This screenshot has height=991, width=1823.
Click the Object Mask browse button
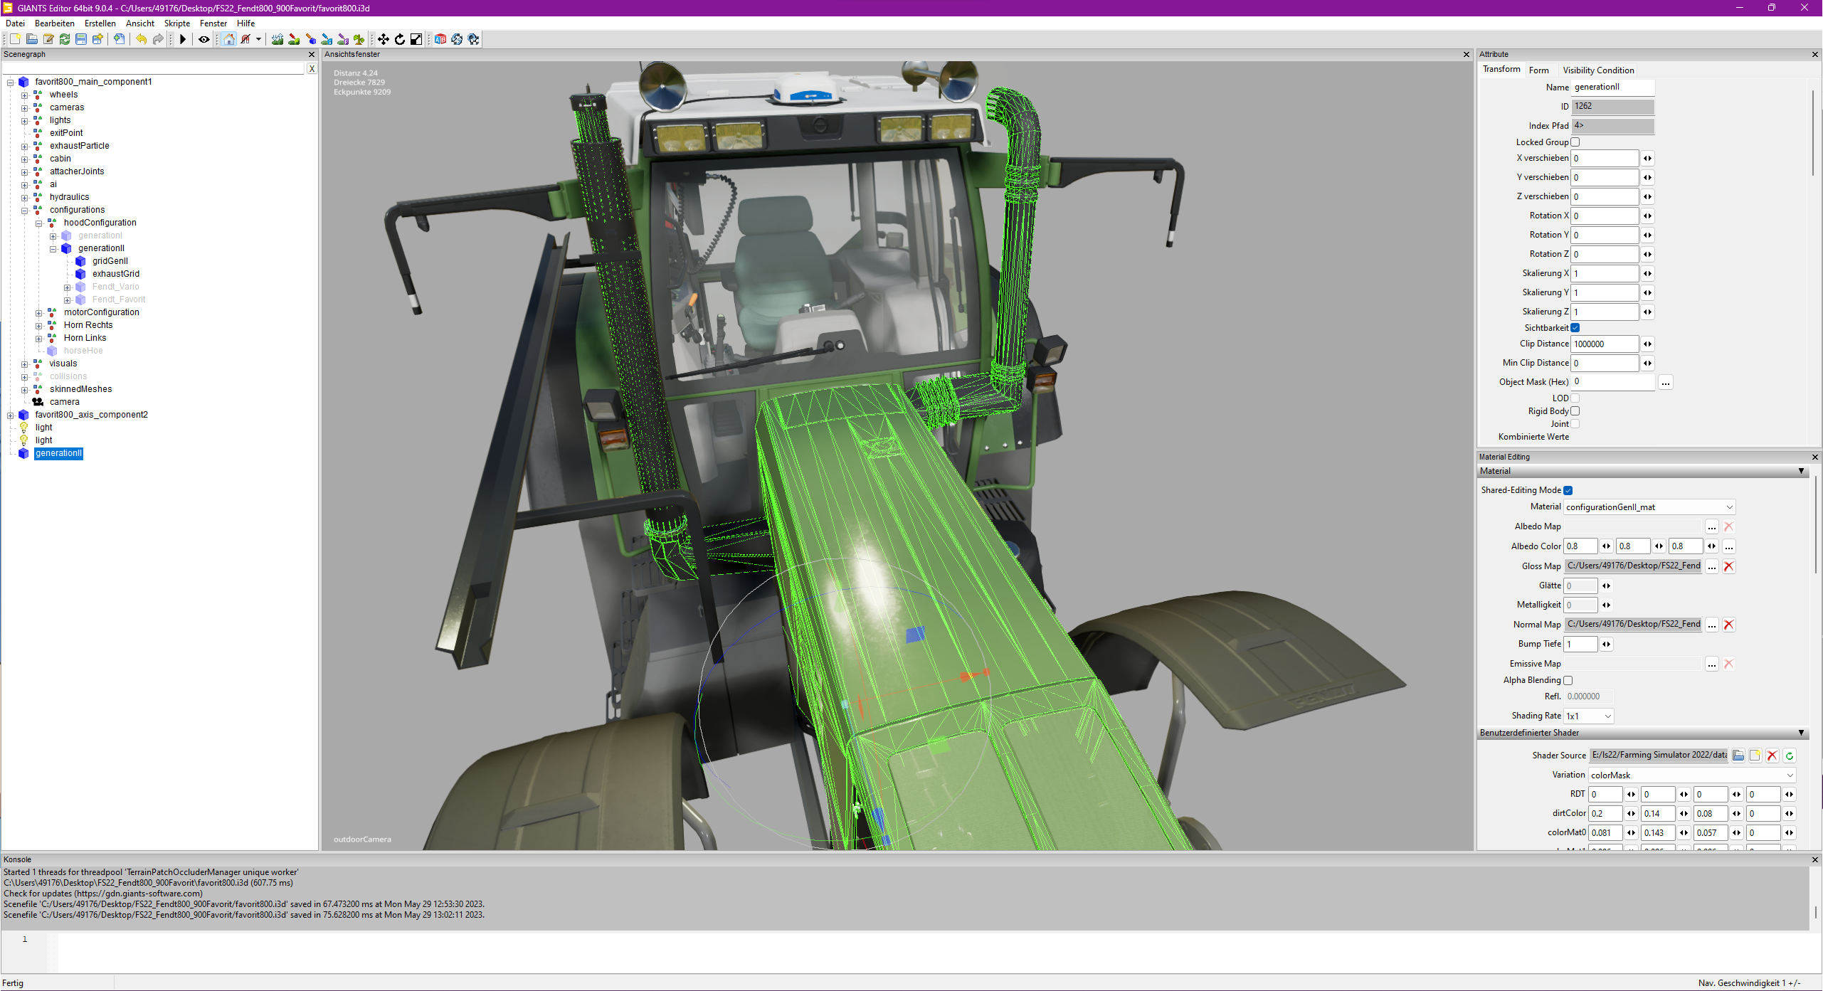1665,383
